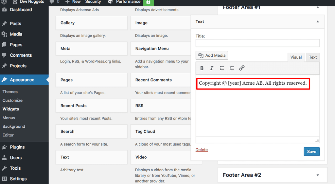Expand the Footer Area #2 panel arrow
The width and height of the screenshot is (335, 184).
(318, 175)
